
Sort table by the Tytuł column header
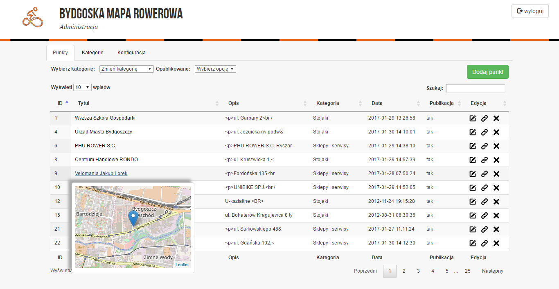point(84,103)
